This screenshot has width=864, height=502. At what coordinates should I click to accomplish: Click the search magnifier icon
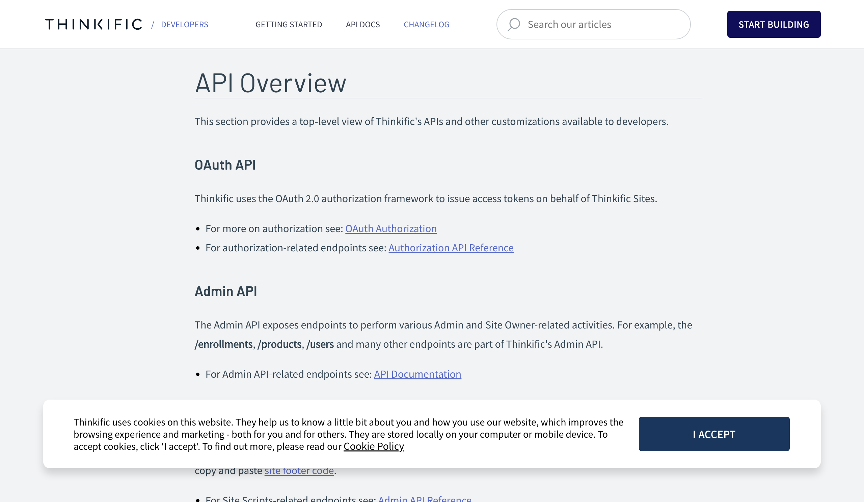tap(514, 24)
